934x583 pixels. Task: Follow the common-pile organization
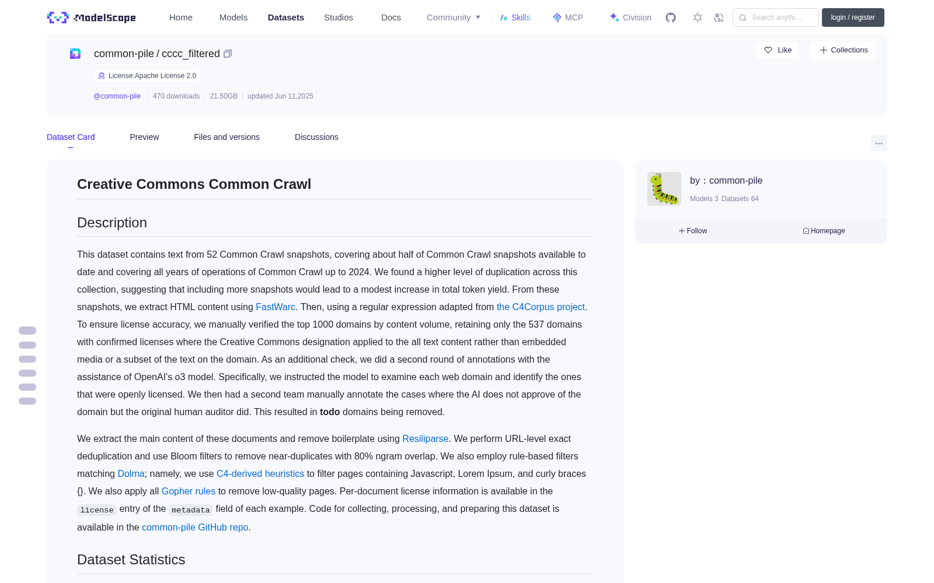[693, 231]
